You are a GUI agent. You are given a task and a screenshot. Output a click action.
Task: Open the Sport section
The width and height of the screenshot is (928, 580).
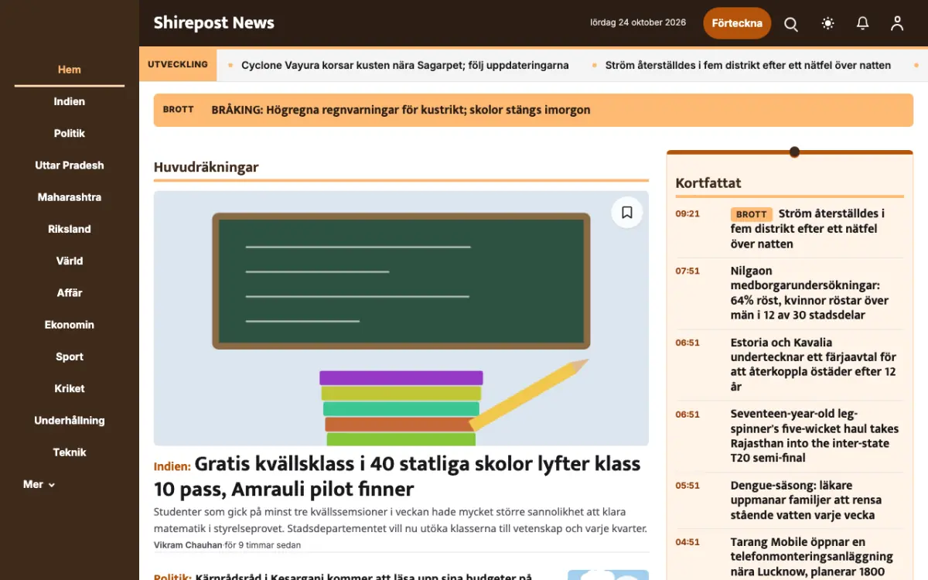[x=70, y=357]
